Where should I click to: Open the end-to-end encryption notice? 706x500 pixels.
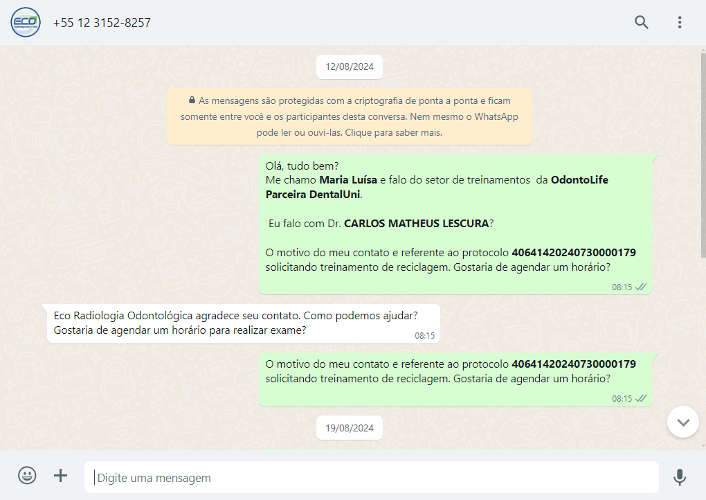[350, 116]
